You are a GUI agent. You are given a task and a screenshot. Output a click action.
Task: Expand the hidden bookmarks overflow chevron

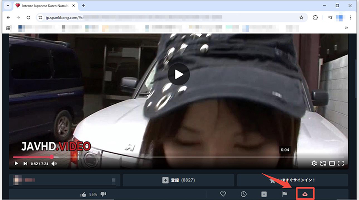346,28
